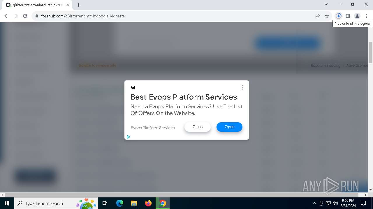Share this page icon
The width and height of the screenshot is (373, 209).
318,16
